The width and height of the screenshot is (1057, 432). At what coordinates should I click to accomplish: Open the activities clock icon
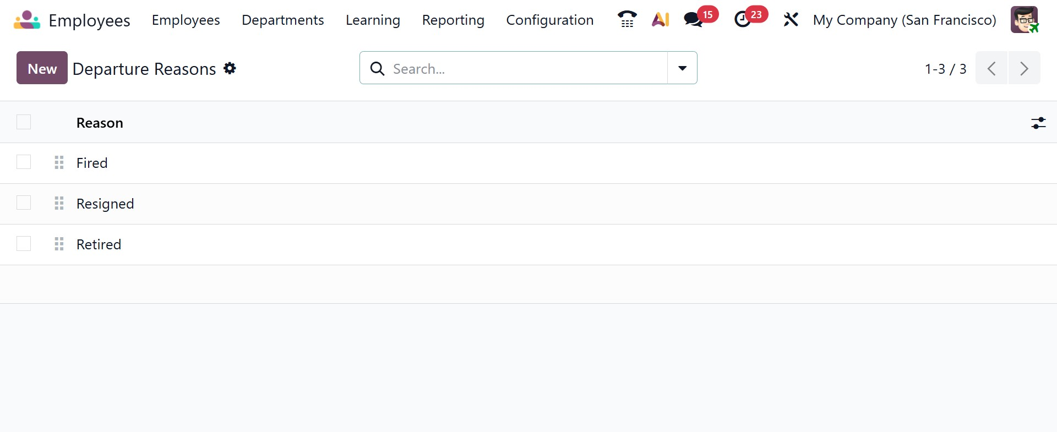pyautogui.click(x=743, y=20)
